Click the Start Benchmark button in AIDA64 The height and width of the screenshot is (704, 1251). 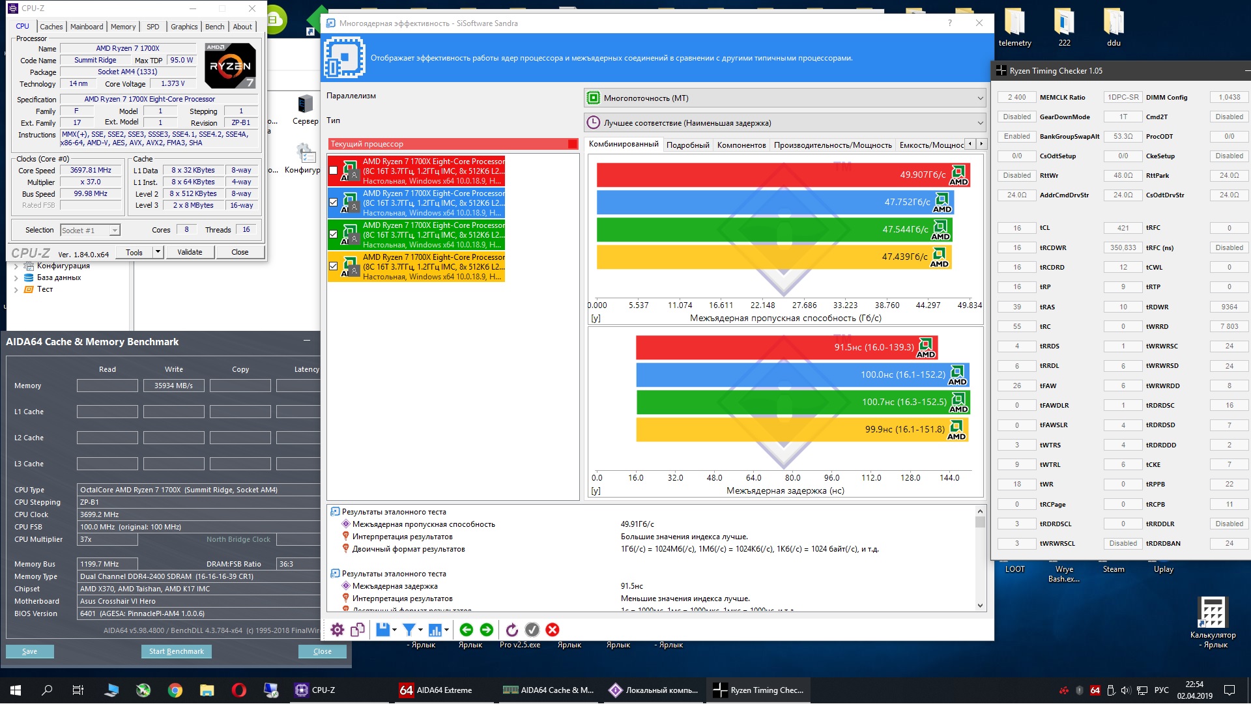[x=176, y=651]
